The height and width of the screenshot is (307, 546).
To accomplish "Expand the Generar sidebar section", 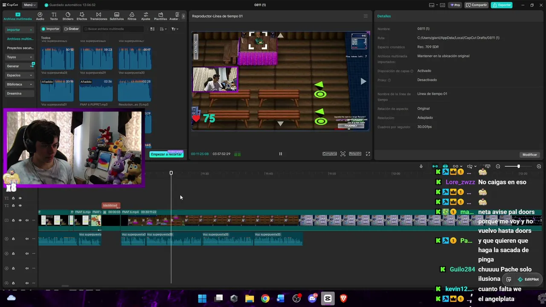I will click(x=20, y=66).
